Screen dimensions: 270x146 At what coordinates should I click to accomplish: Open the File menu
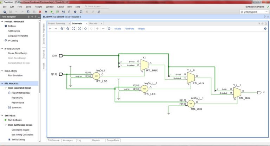(5, 7)
